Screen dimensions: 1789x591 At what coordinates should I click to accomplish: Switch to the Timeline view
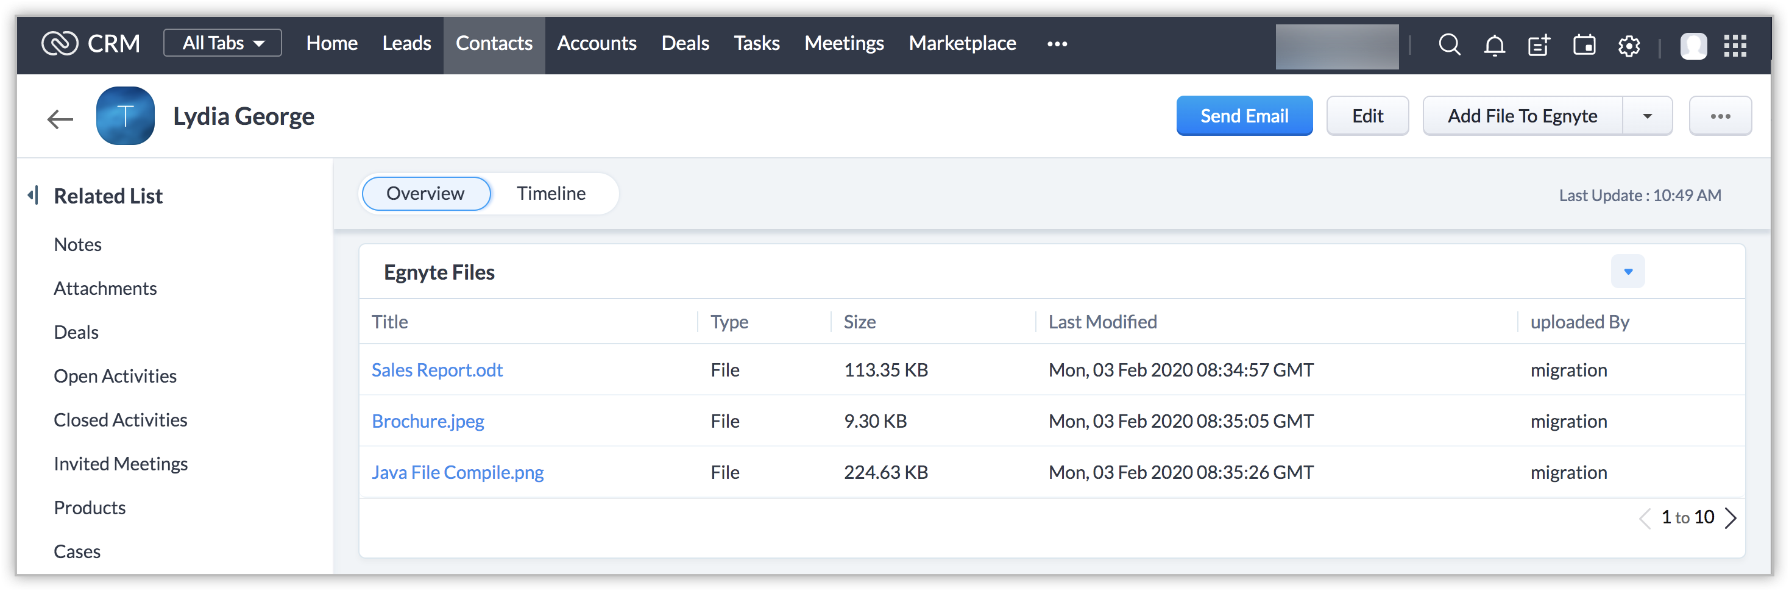[551, 193]
